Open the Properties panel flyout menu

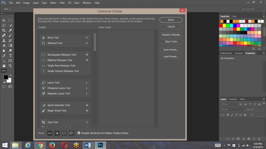coord(264,53)
